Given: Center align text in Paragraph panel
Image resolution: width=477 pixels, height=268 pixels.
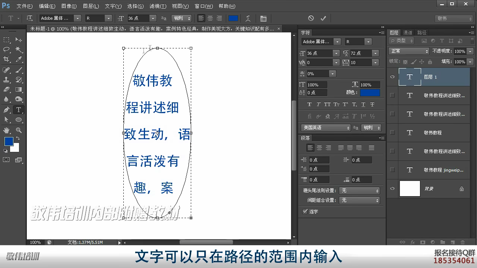Looking at the screenshot, I should pyautogui.click(x=319, y=148).
